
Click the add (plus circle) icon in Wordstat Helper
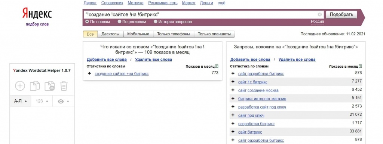(20, 86)
